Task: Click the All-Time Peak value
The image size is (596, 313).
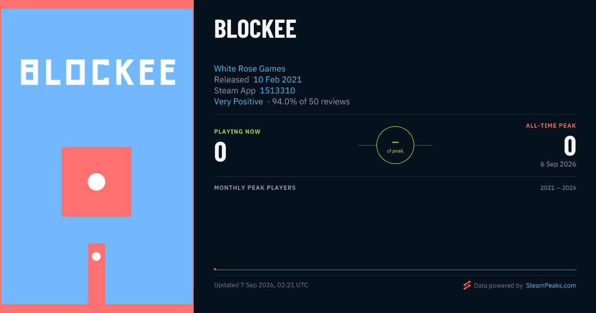Action: tap(570, 147)
